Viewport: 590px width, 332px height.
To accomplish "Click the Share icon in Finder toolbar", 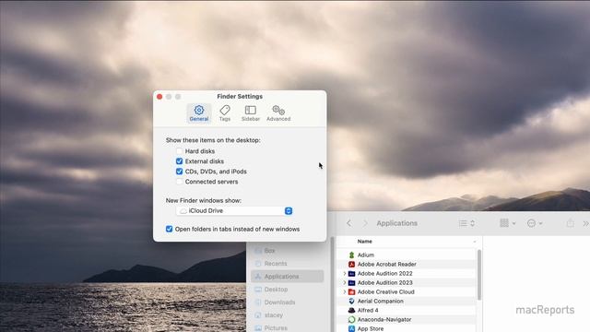I will pyautogui.click(x=570, y=223).
